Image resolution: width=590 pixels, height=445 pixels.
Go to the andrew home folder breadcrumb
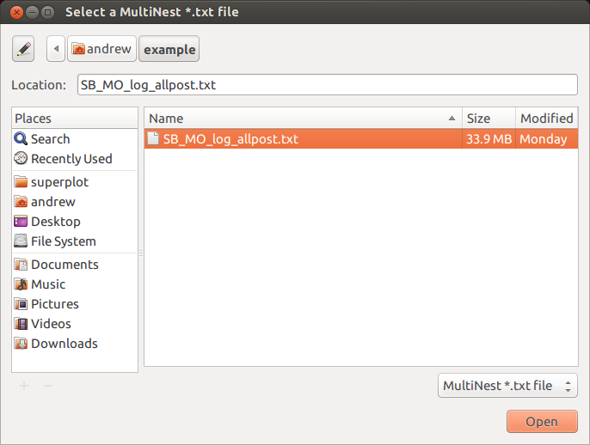(x=101, y=49)
